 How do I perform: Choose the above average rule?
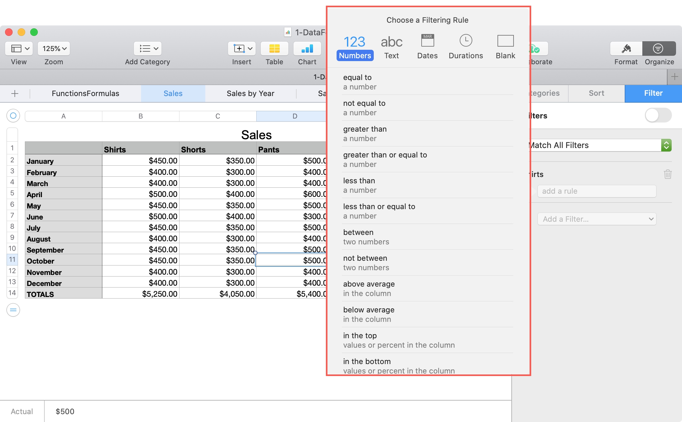[x=428, y=288]
